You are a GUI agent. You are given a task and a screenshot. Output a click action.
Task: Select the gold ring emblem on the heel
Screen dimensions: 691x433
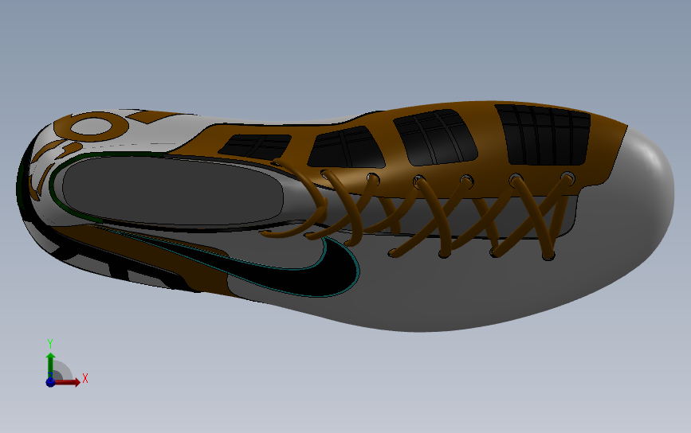point(92,127)
